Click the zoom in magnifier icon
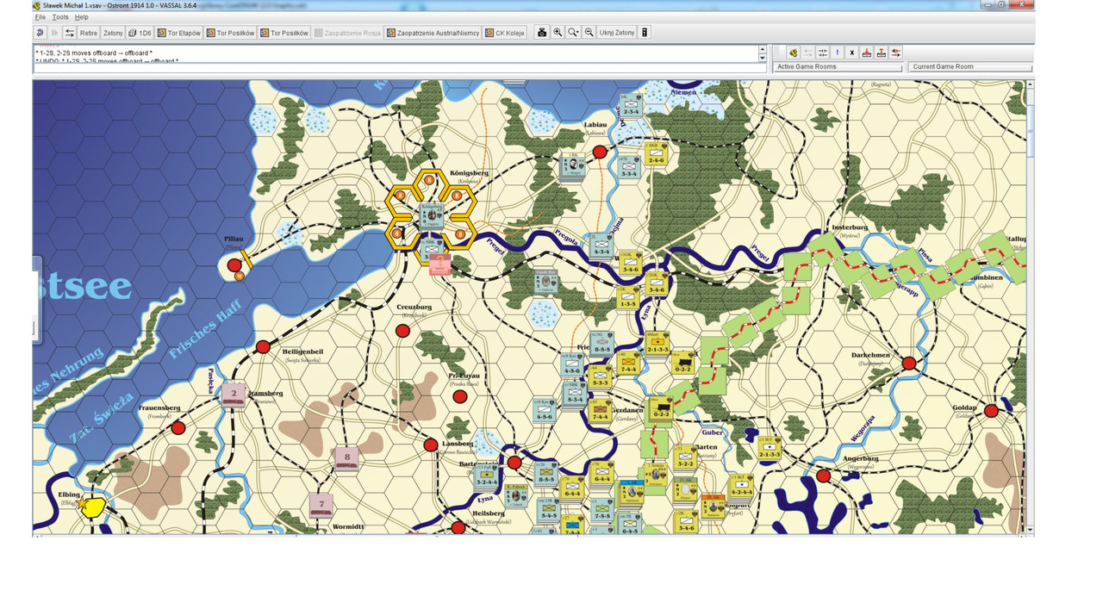The image size is (1103, 597). pos(558,33)
